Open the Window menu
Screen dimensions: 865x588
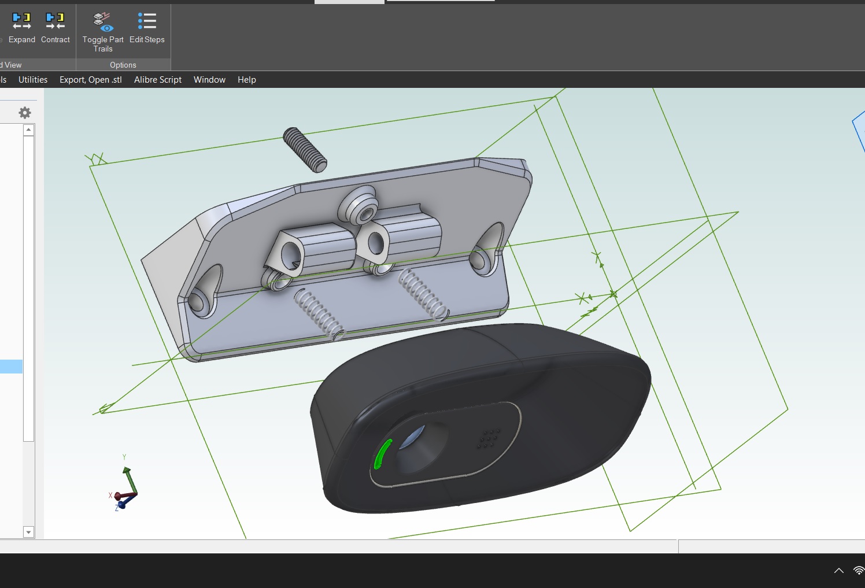pyautogui.click(x=209, y=80)
